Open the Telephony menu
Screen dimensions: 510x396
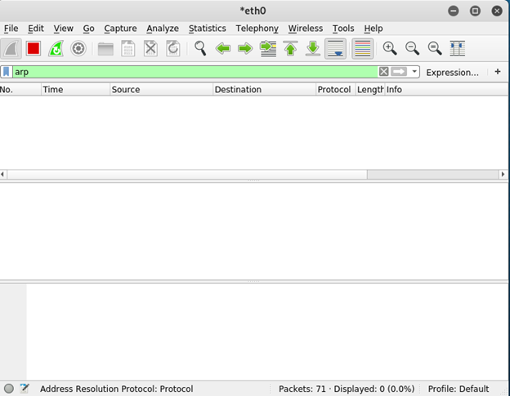[257, 29]
